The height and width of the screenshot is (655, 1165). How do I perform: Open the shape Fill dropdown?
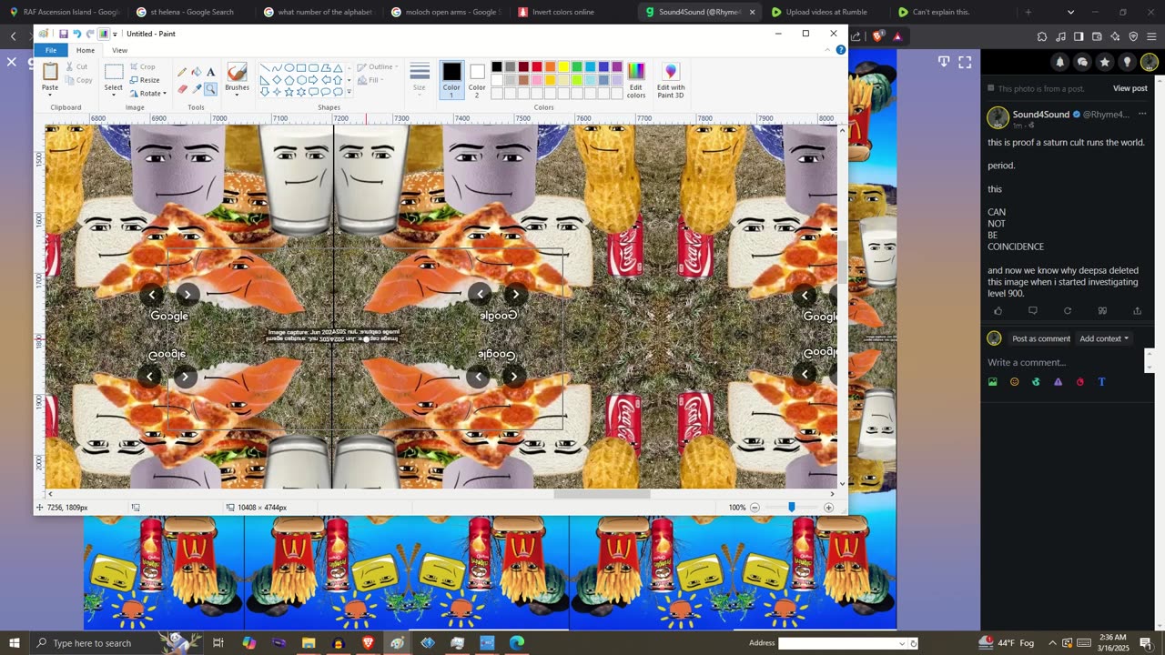371,80
